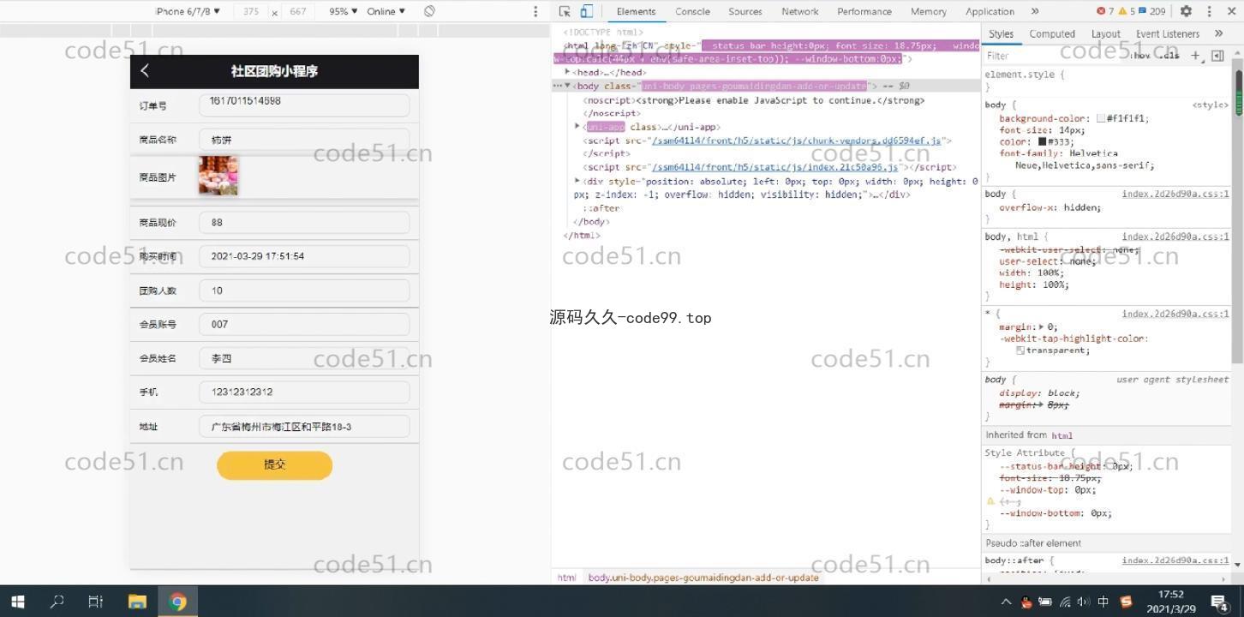The image size is (1244, 617).
Task: Open Task View on the taskbar
Action: (x=96, y=602)
